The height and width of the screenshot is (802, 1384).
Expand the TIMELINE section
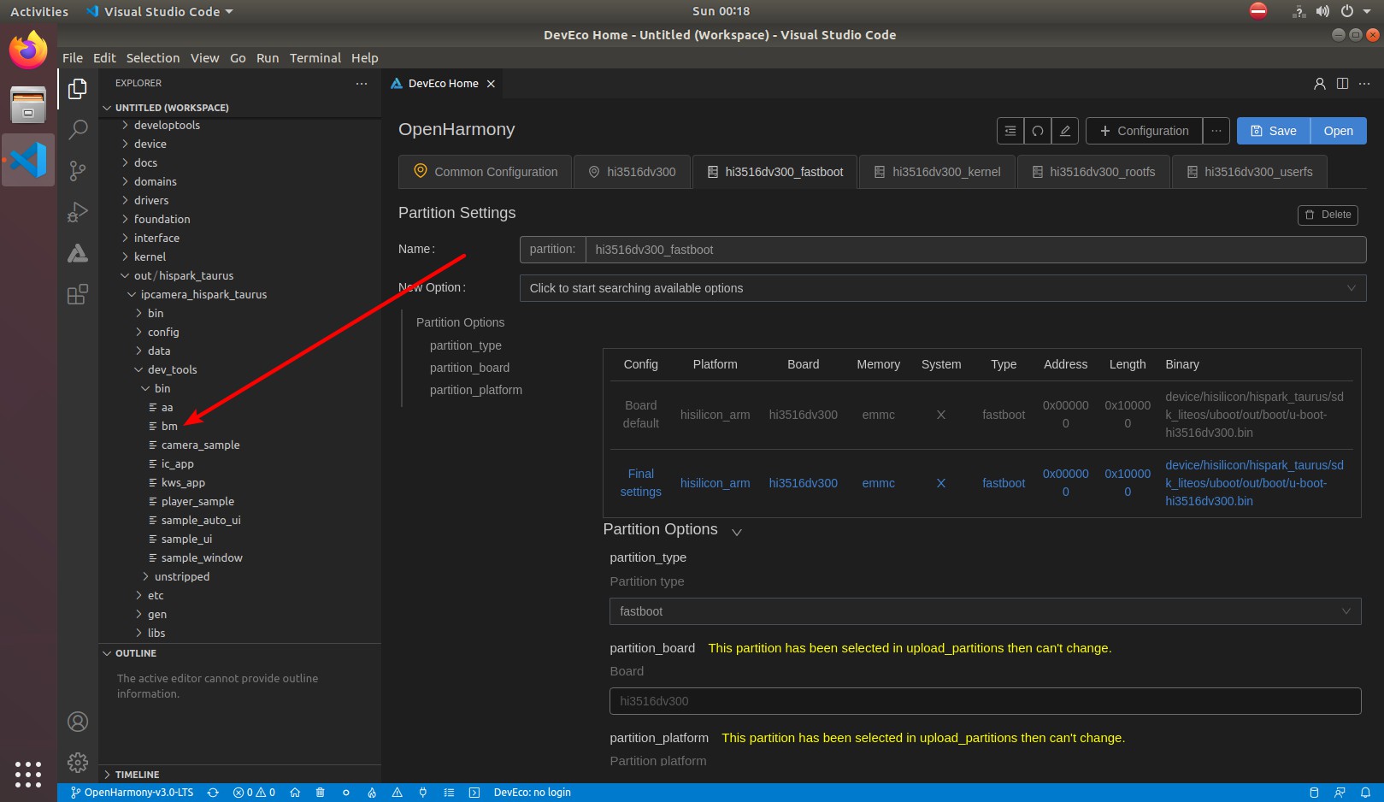(x=137, y=775)
